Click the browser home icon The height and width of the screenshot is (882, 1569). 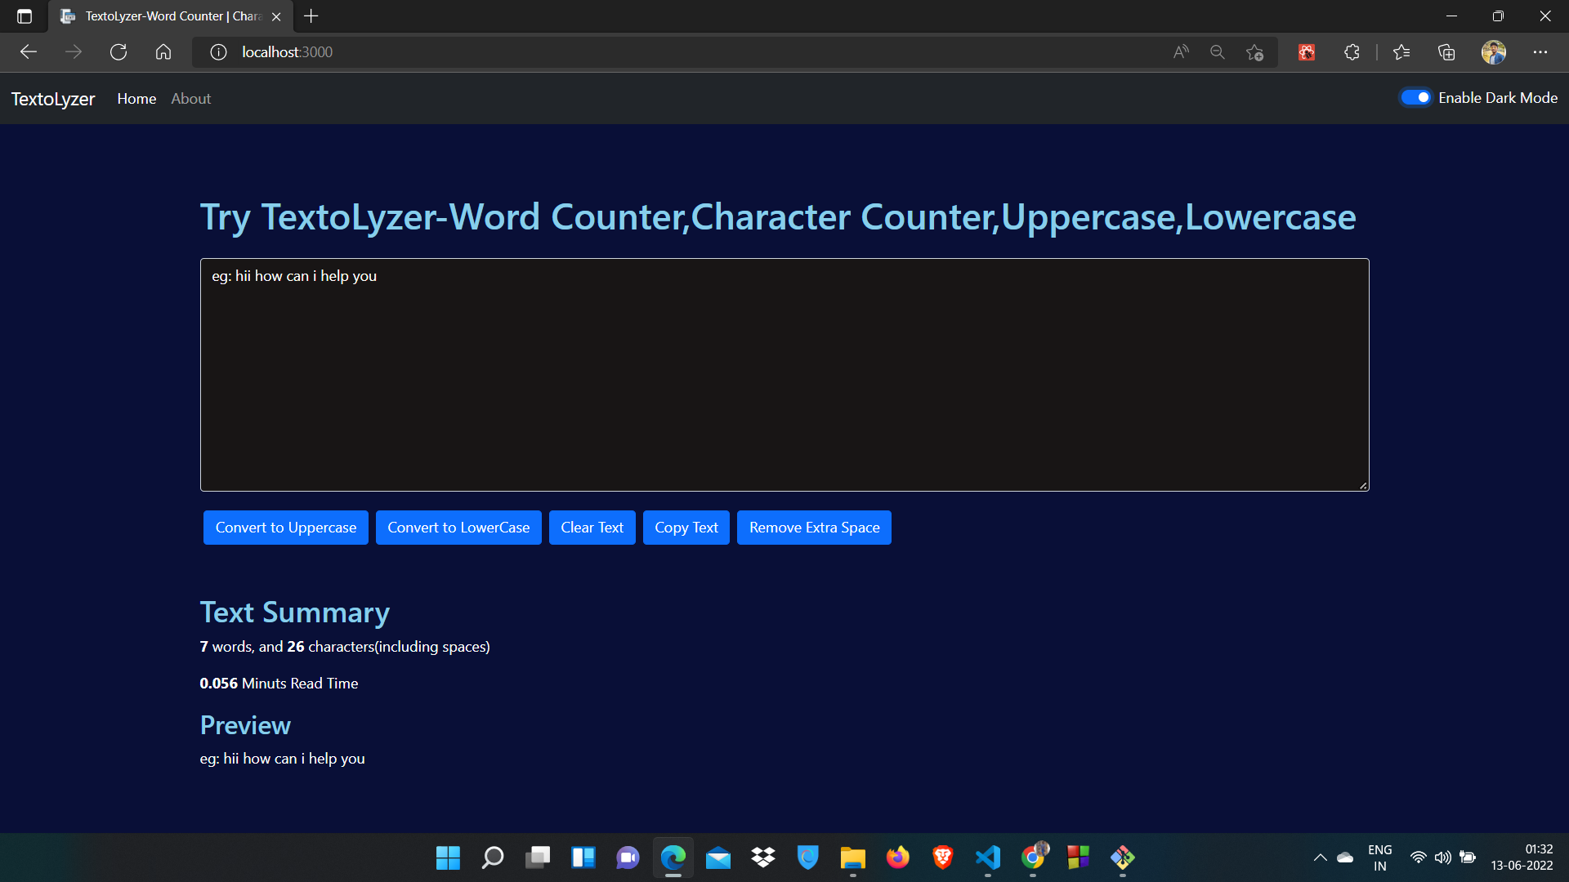163,52
